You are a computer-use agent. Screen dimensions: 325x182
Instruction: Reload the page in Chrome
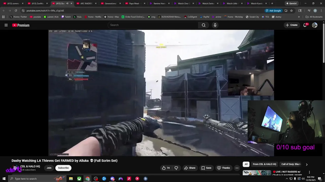[16, 11]
